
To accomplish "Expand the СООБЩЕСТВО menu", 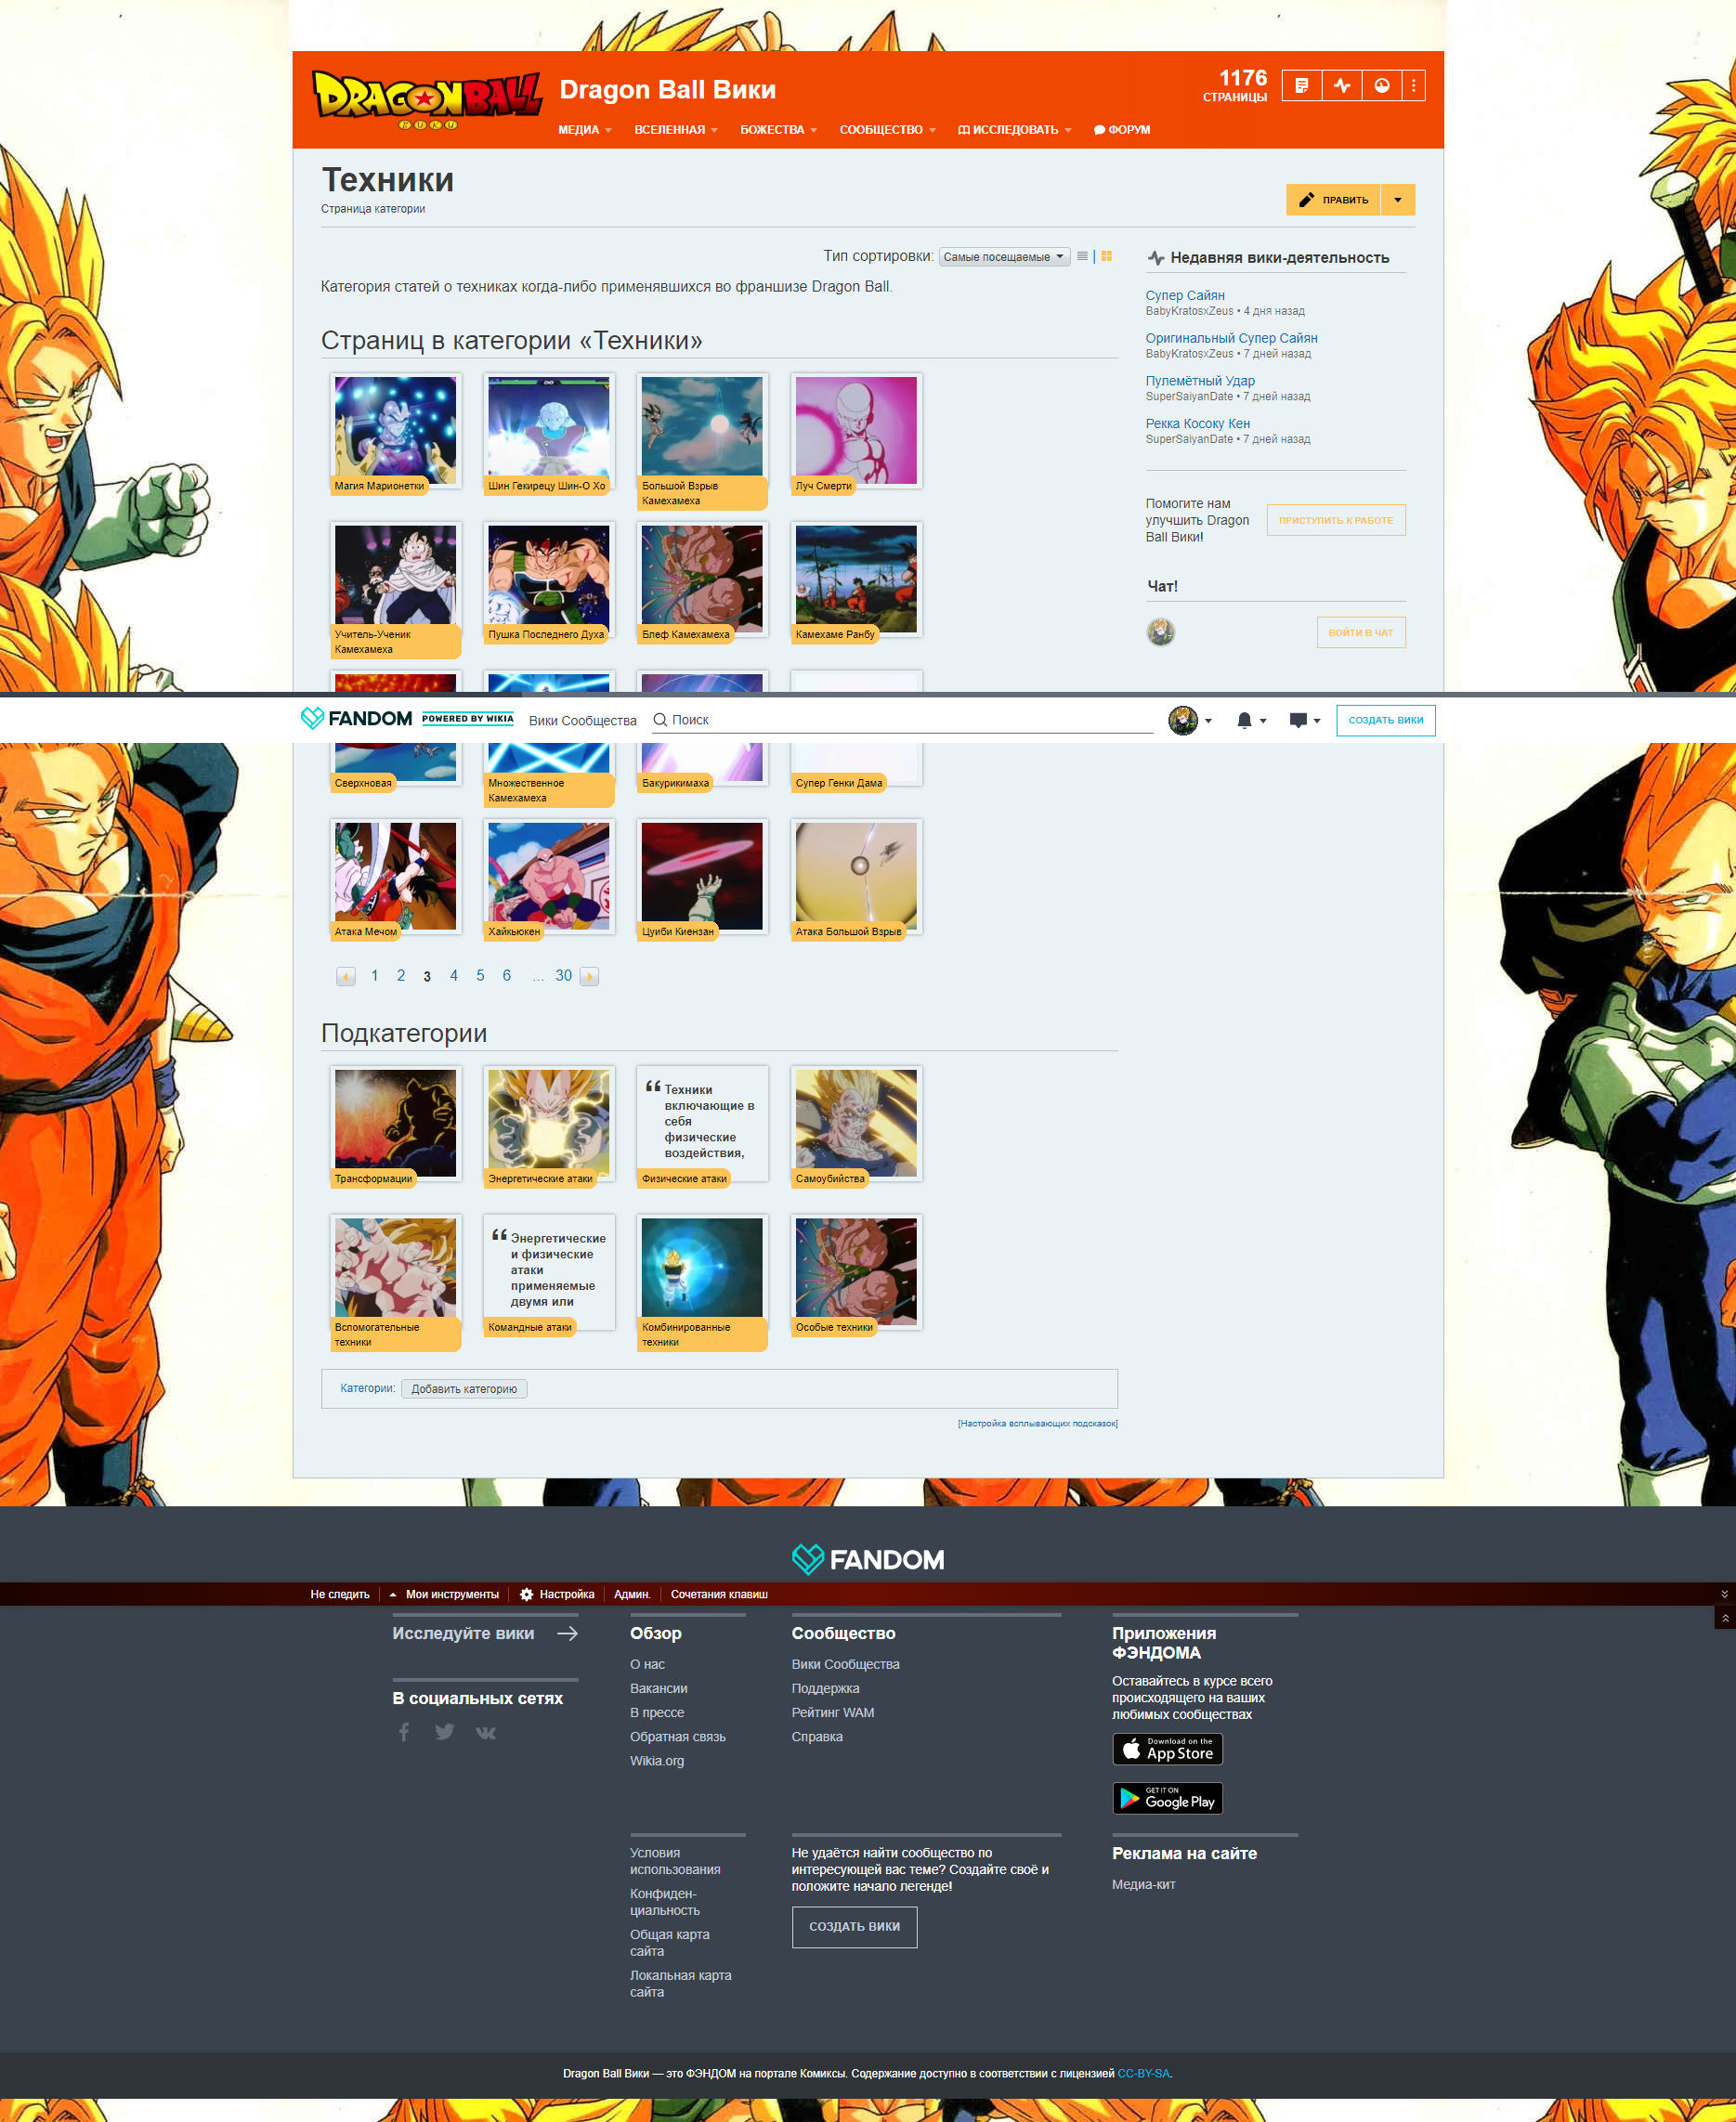I will (888, 130).
